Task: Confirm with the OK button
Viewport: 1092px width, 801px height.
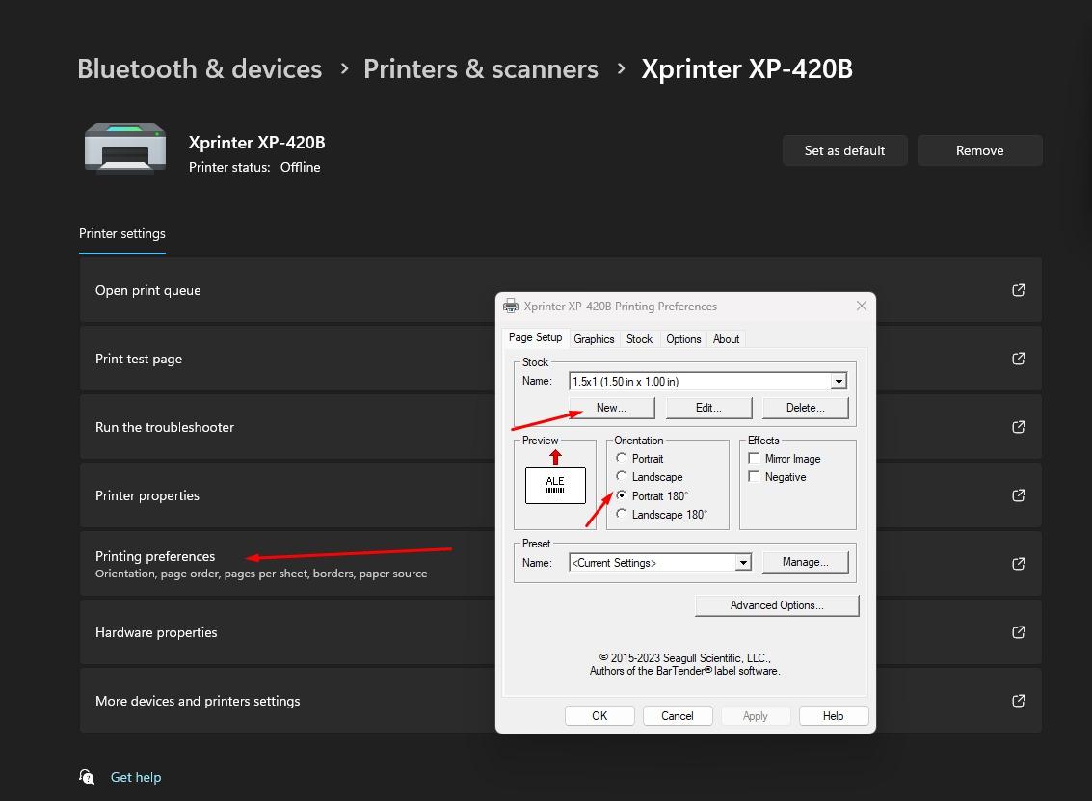Action: tap(599, 716)
